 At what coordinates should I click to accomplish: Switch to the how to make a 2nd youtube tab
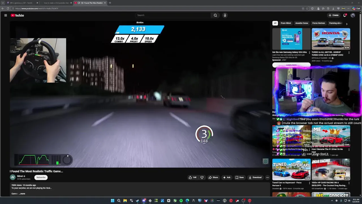point(56,3)
